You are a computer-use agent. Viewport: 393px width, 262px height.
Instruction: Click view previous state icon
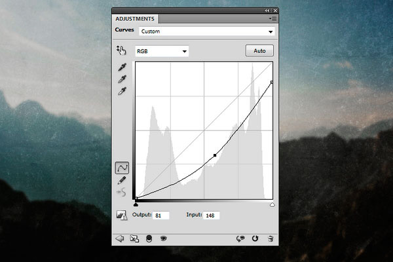pyautogui.click(x=240, y=238)
